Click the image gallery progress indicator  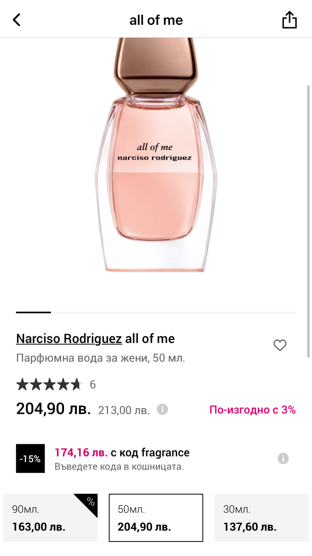[156, 312]
